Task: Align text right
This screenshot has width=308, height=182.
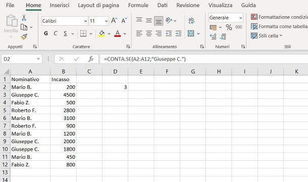Action: coord(159,34)
